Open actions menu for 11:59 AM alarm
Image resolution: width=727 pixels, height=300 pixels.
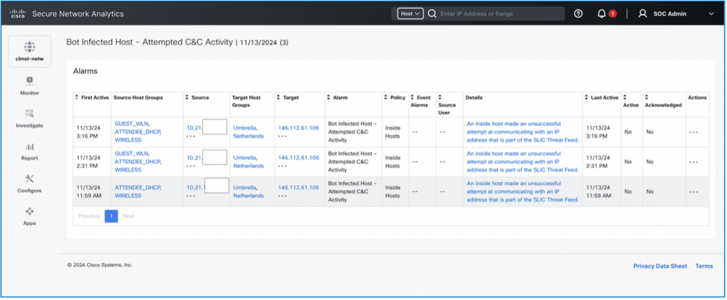coord(693,192)
